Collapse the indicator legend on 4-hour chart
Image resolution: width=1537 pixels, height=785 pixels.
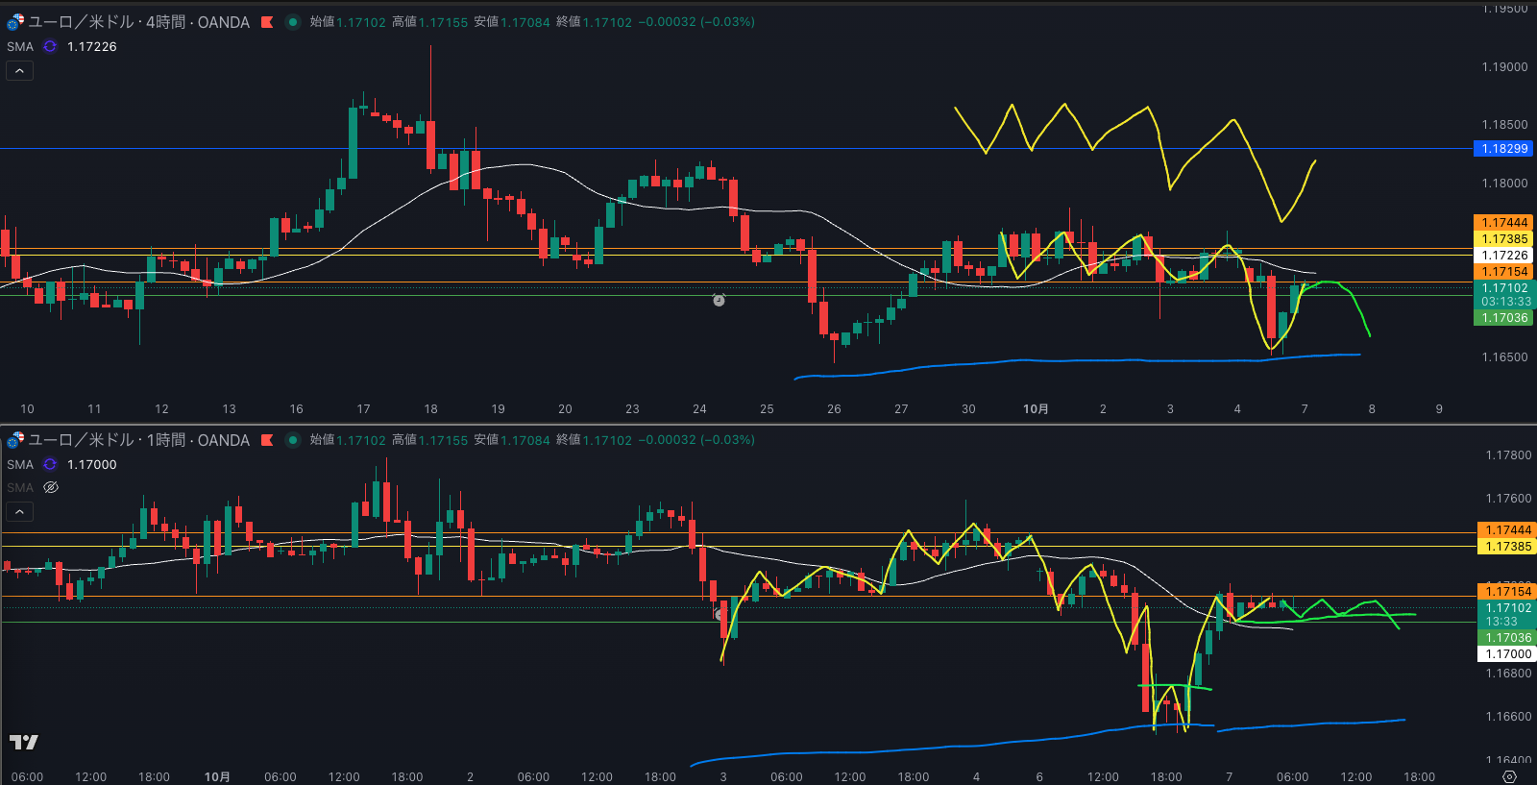[x=19, y=71]
